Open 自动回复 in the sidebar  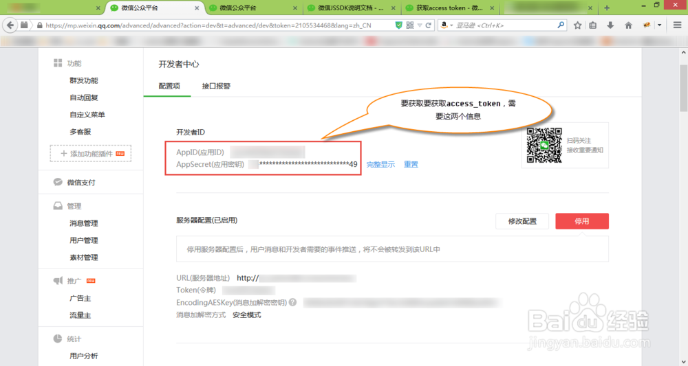click(84, 98)
